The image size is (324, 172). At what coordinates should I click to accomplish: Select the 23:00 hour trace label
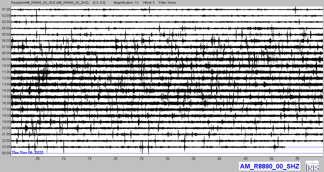click(6, 147)
